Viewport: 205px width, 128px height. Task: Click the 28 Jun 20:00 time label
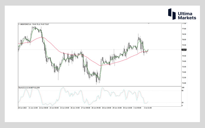[107, 108]
